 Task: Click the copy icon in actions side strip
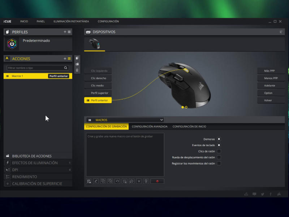click(x=77, y=58)
